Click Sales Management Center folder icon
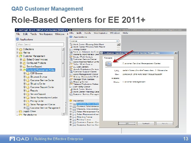The height and width of the screenshot is (143, 191). pyautogui.click(x=28, y=104)
